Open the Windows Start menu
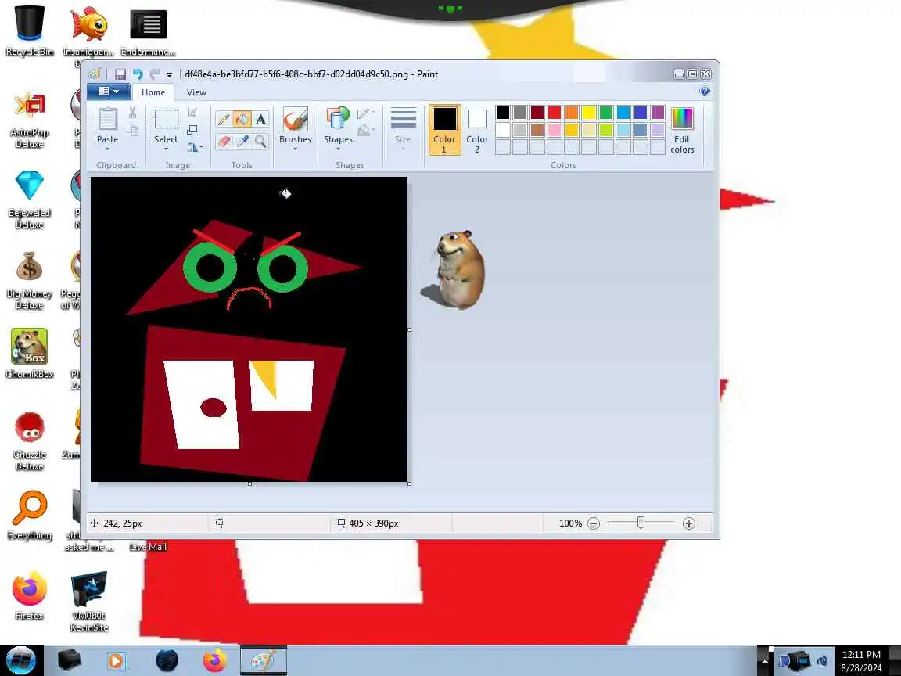 pos(21,660)
